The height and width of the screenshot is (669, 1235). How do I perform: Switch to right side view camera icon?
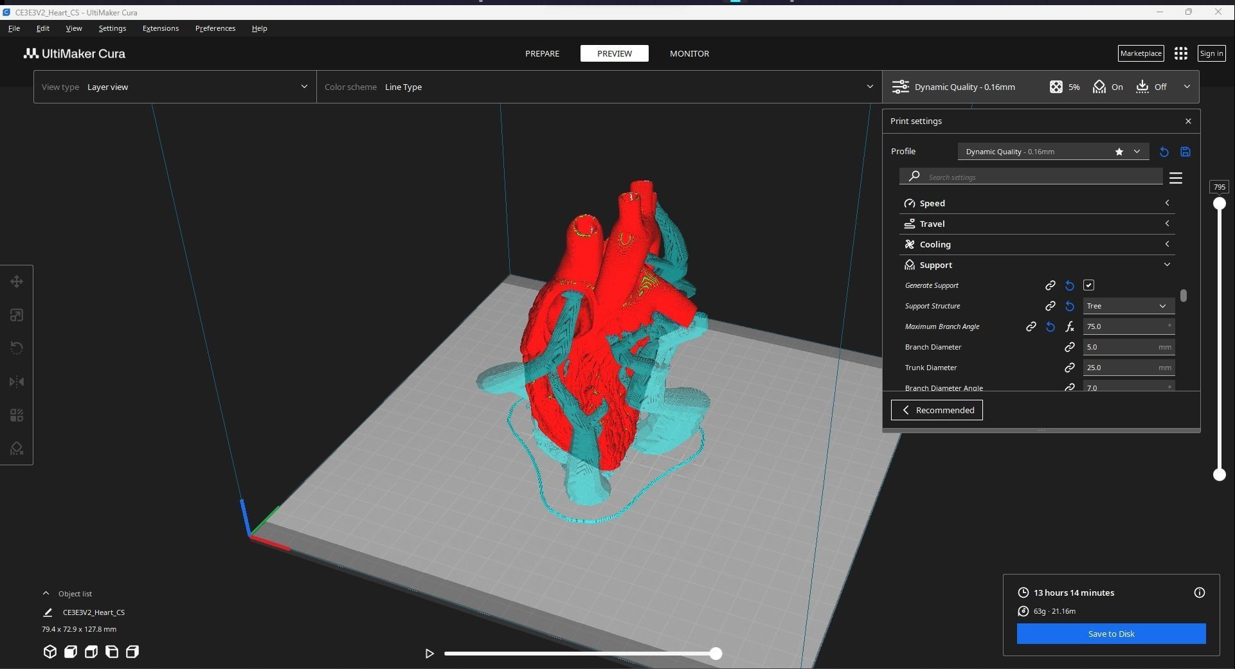(132, 652)
